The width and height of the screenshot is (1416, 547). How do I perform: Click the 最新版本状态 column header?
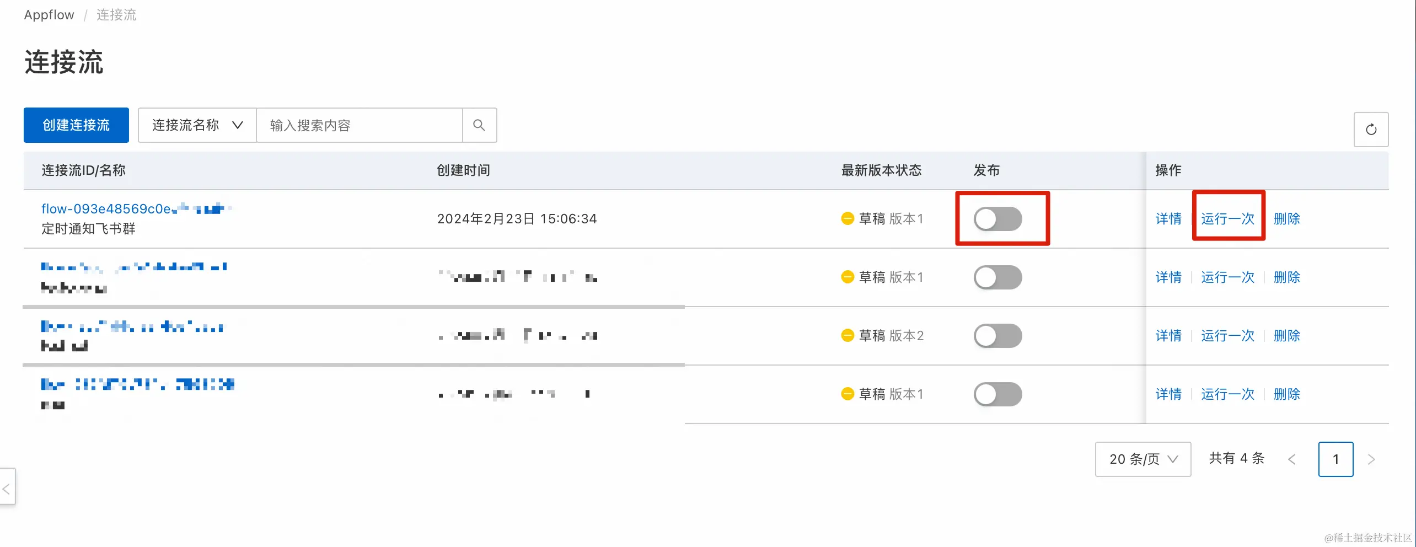(x=881, y=170)
